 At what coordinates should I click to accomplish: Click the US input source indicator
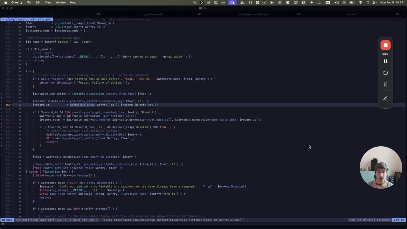point(328,3)
